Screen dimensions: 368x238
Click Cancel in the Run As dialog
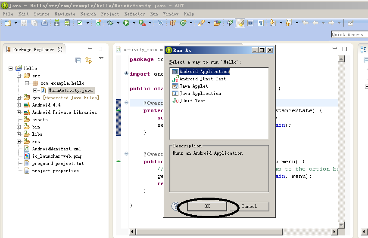(x=249, y=206)
